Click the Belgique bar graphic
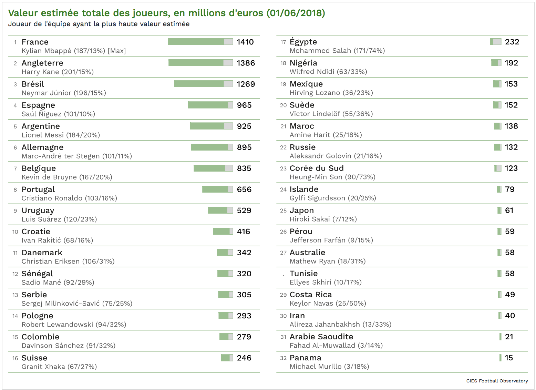The height and width of the screenshot is (390, 536). point(213,168)
